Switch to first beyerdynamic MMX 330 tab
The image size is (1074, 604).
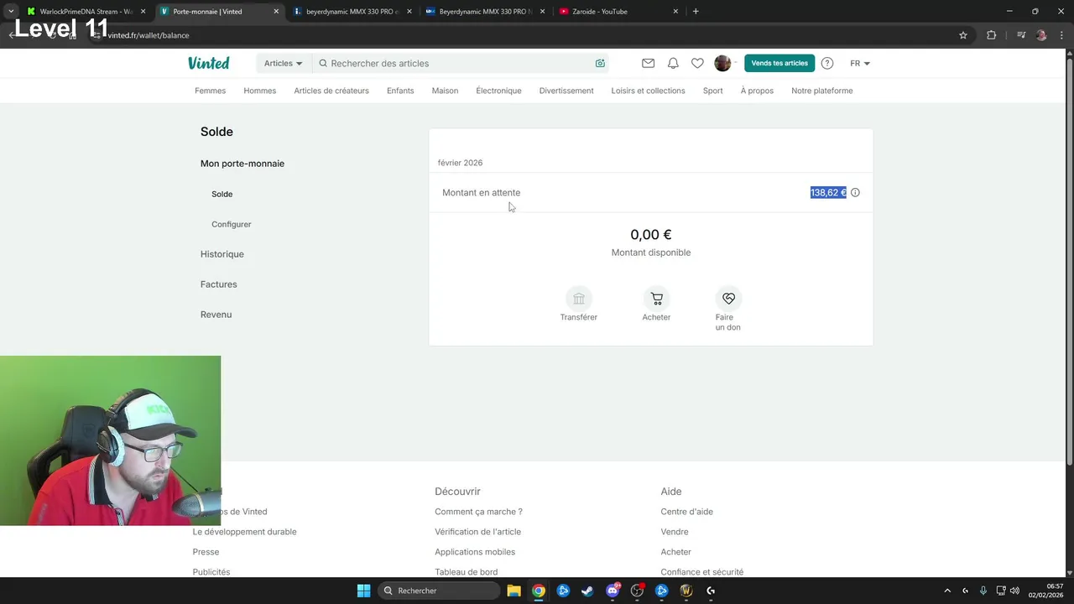(x=352, y=12)
